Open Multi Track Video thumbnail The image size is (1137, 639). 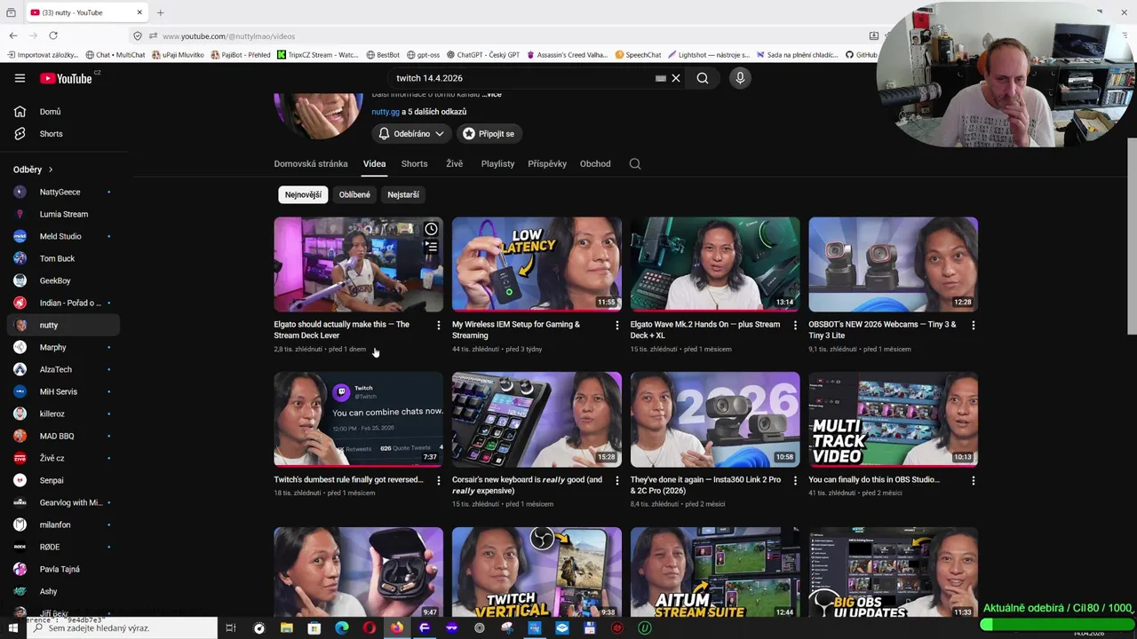pyautogui.click(x=893, y=420)
